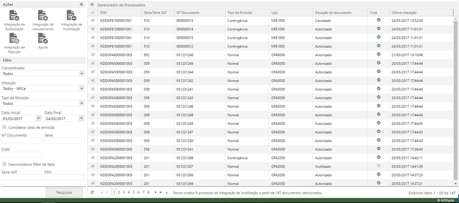Screen dimensions: 459x203
Task: Open the Concentrador dropdown
Action: [x=82, y=74]
